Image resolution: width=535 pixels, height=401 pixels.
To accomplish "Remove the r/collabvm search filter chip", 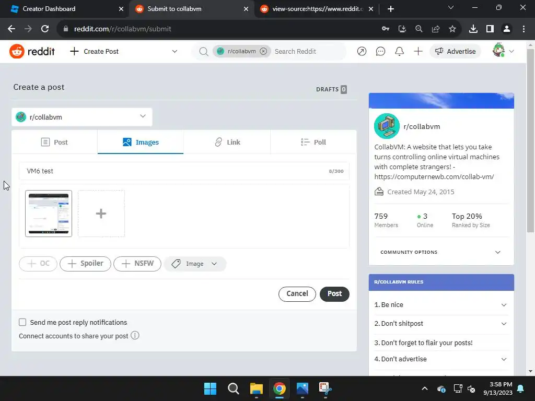I will (263, 51).
